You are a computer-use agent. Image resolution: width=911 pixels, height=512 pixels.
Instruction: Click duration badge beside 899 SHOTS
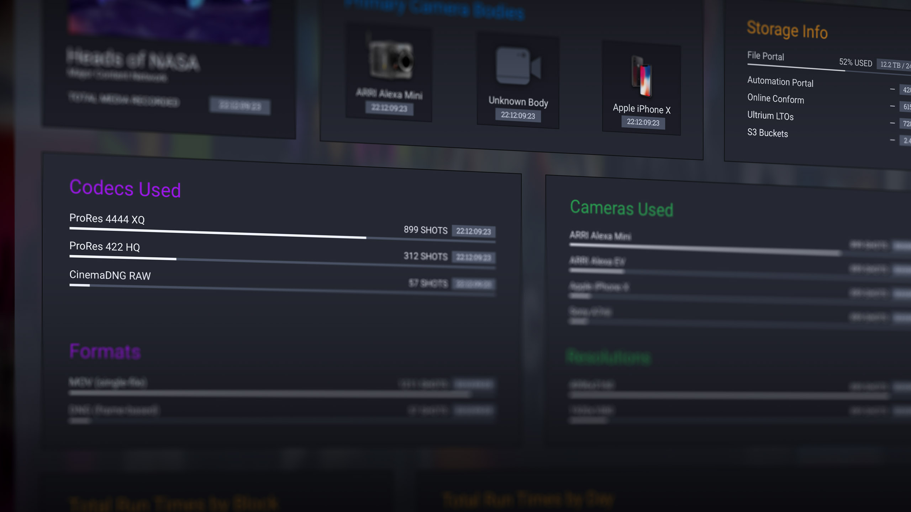point(473,231)
